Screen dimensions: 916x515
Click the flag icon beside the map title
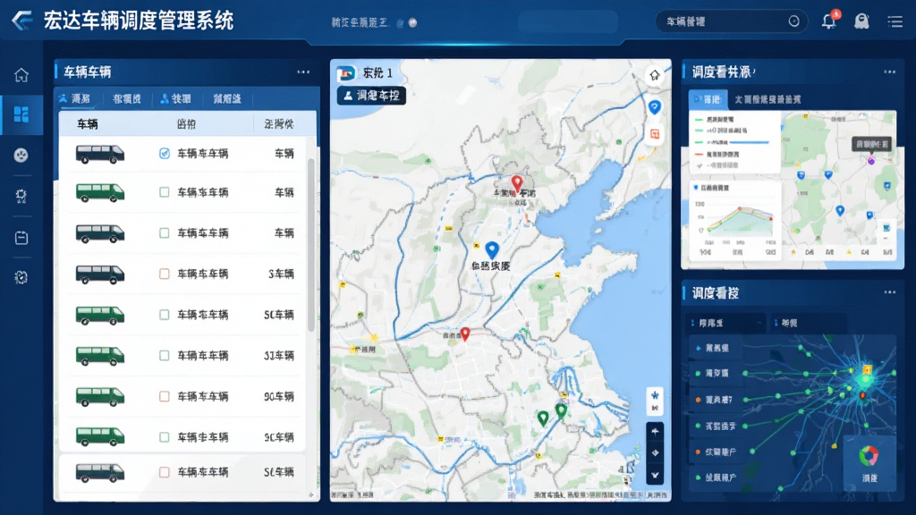tap(346, 73)
